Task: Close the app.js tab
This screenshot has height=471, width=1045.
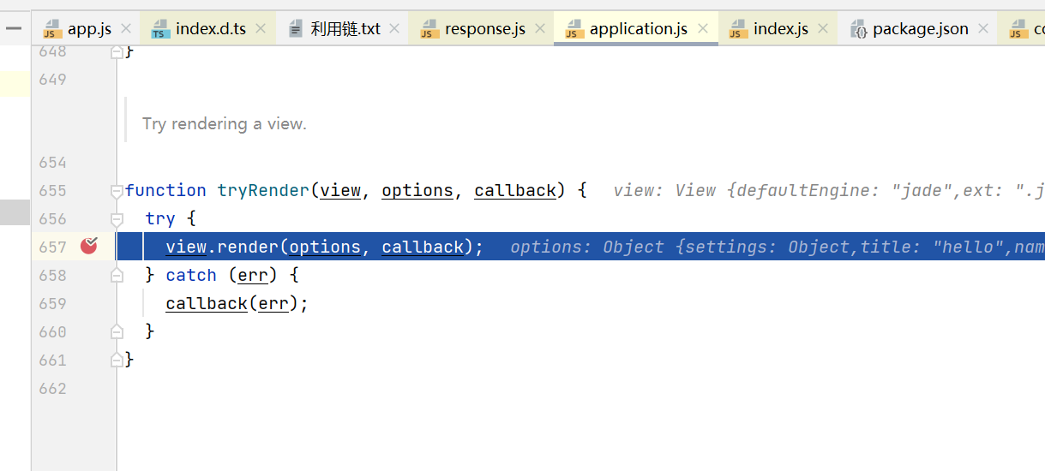Action: [126, 29]
